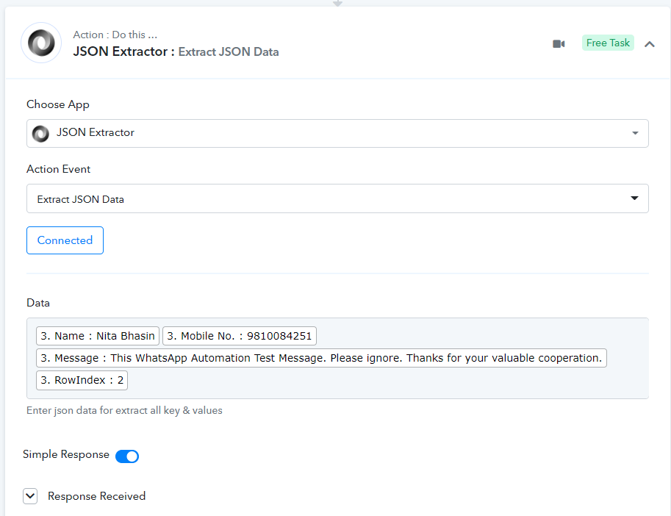Click the small JSON Extractor icon in Choose App
The width and height of the screenshot is (671, 516).
(x=40, y=133)
